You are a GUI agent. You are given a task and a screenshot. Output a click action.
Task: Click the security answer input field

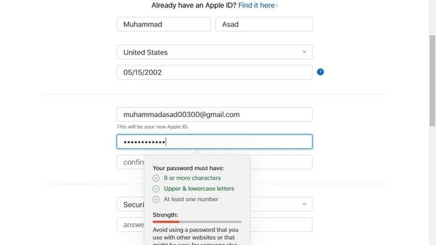click(215, 225)
